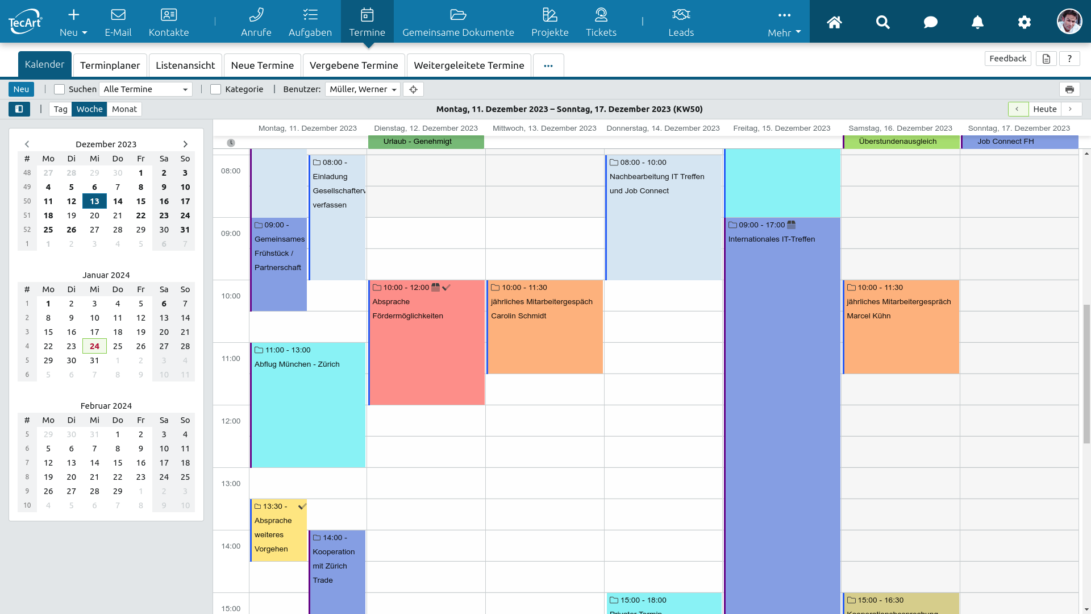The height and width of the screenshot is (614, 1091).
Task: Enable the Kategorie checkbox
Action: 215,89
